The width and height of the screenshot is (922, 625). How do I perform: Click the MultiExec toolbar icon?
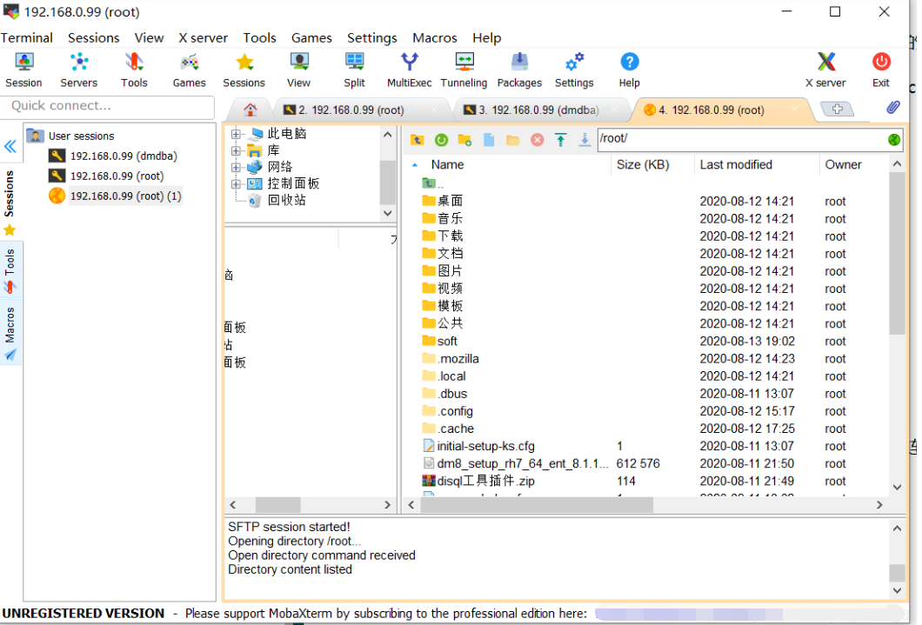[x=409, y=70]
